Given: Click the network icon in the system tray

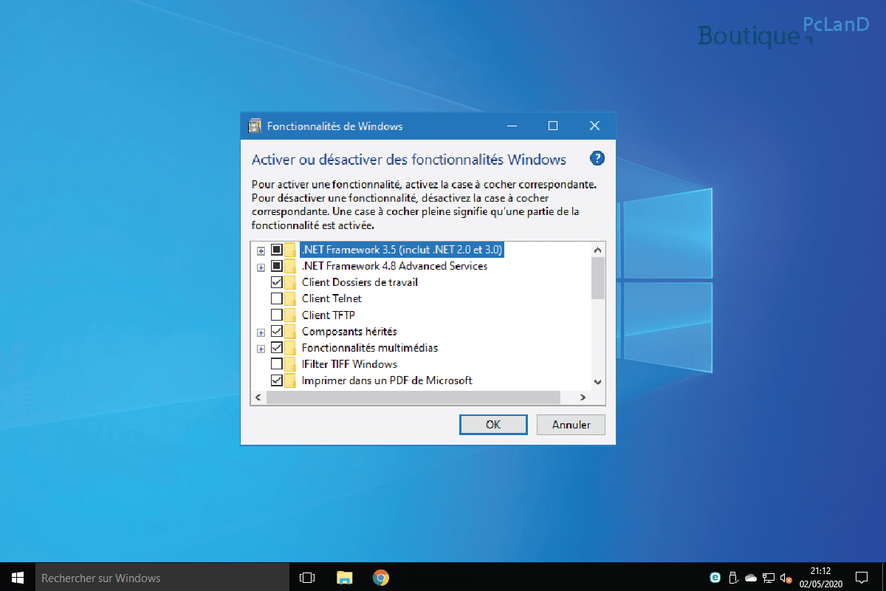Looking at the screenshot, I should pyautogui.click(x=768, y=578).
